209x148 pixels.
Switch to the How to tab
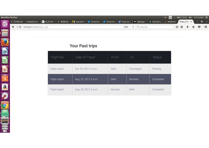[124, 22]
